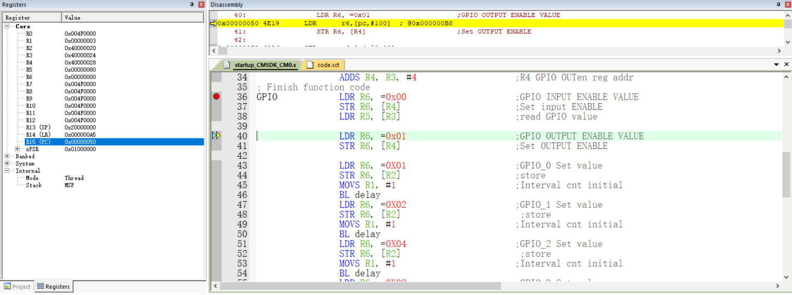Collapse the Internal register group
Viewport: 792px width, 295px height.
7,171
